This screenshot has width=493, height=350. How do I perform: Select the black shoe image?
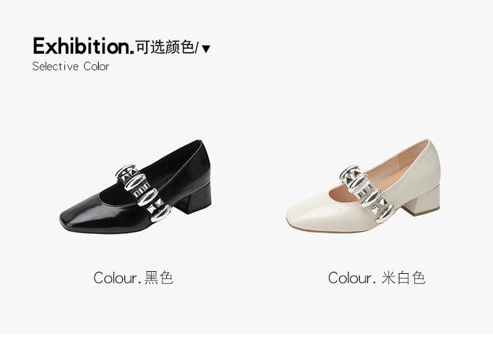[135, 186]
